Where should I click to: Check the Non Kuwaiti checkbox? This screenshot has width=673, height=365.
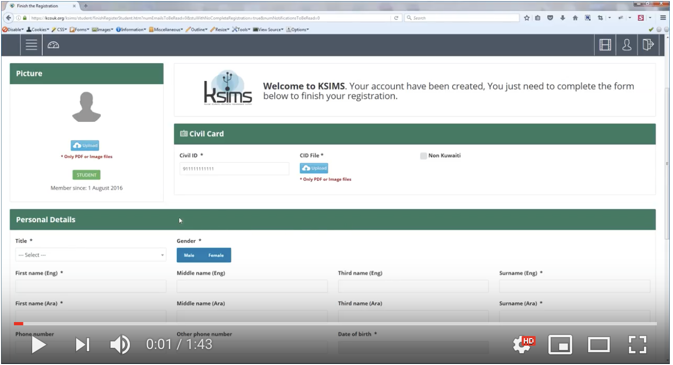tap(424, 156)
